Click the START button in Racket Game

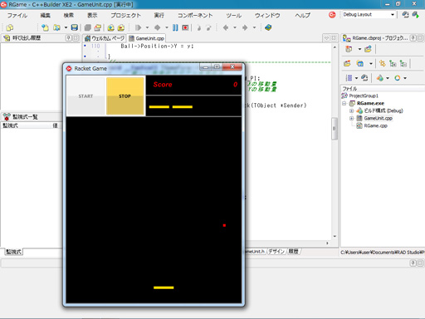[85, 96]
